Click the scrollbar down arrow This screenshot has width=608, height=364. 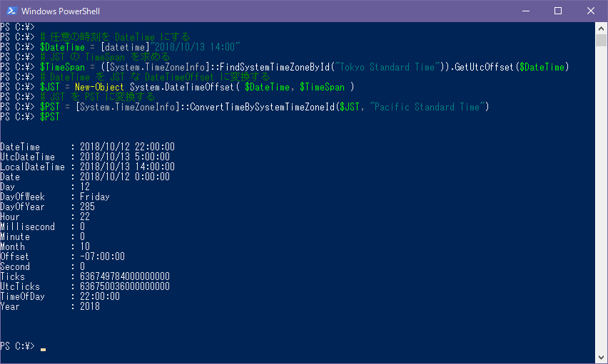click(x=601, y=358)
